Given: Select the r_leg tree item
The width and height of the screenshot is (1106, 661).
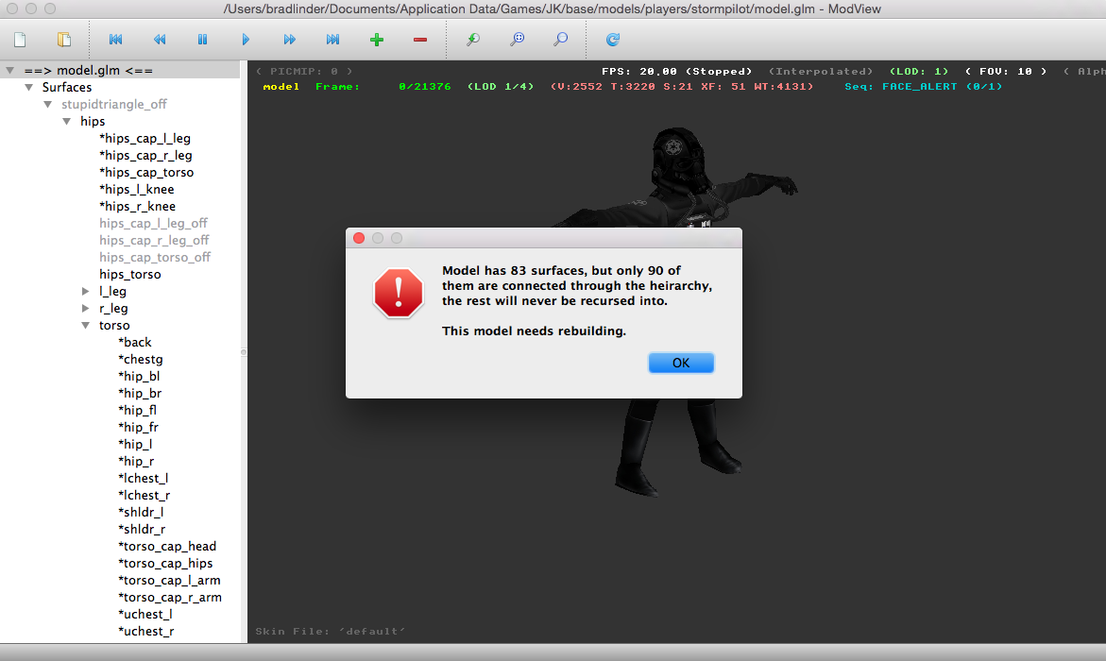Looking at the screenshot, I should (x=113, y=308).
